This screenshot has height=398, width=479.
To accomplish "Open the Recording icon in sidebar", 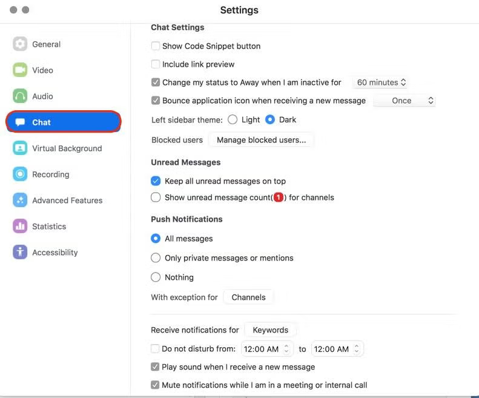I will pos(20,174).
